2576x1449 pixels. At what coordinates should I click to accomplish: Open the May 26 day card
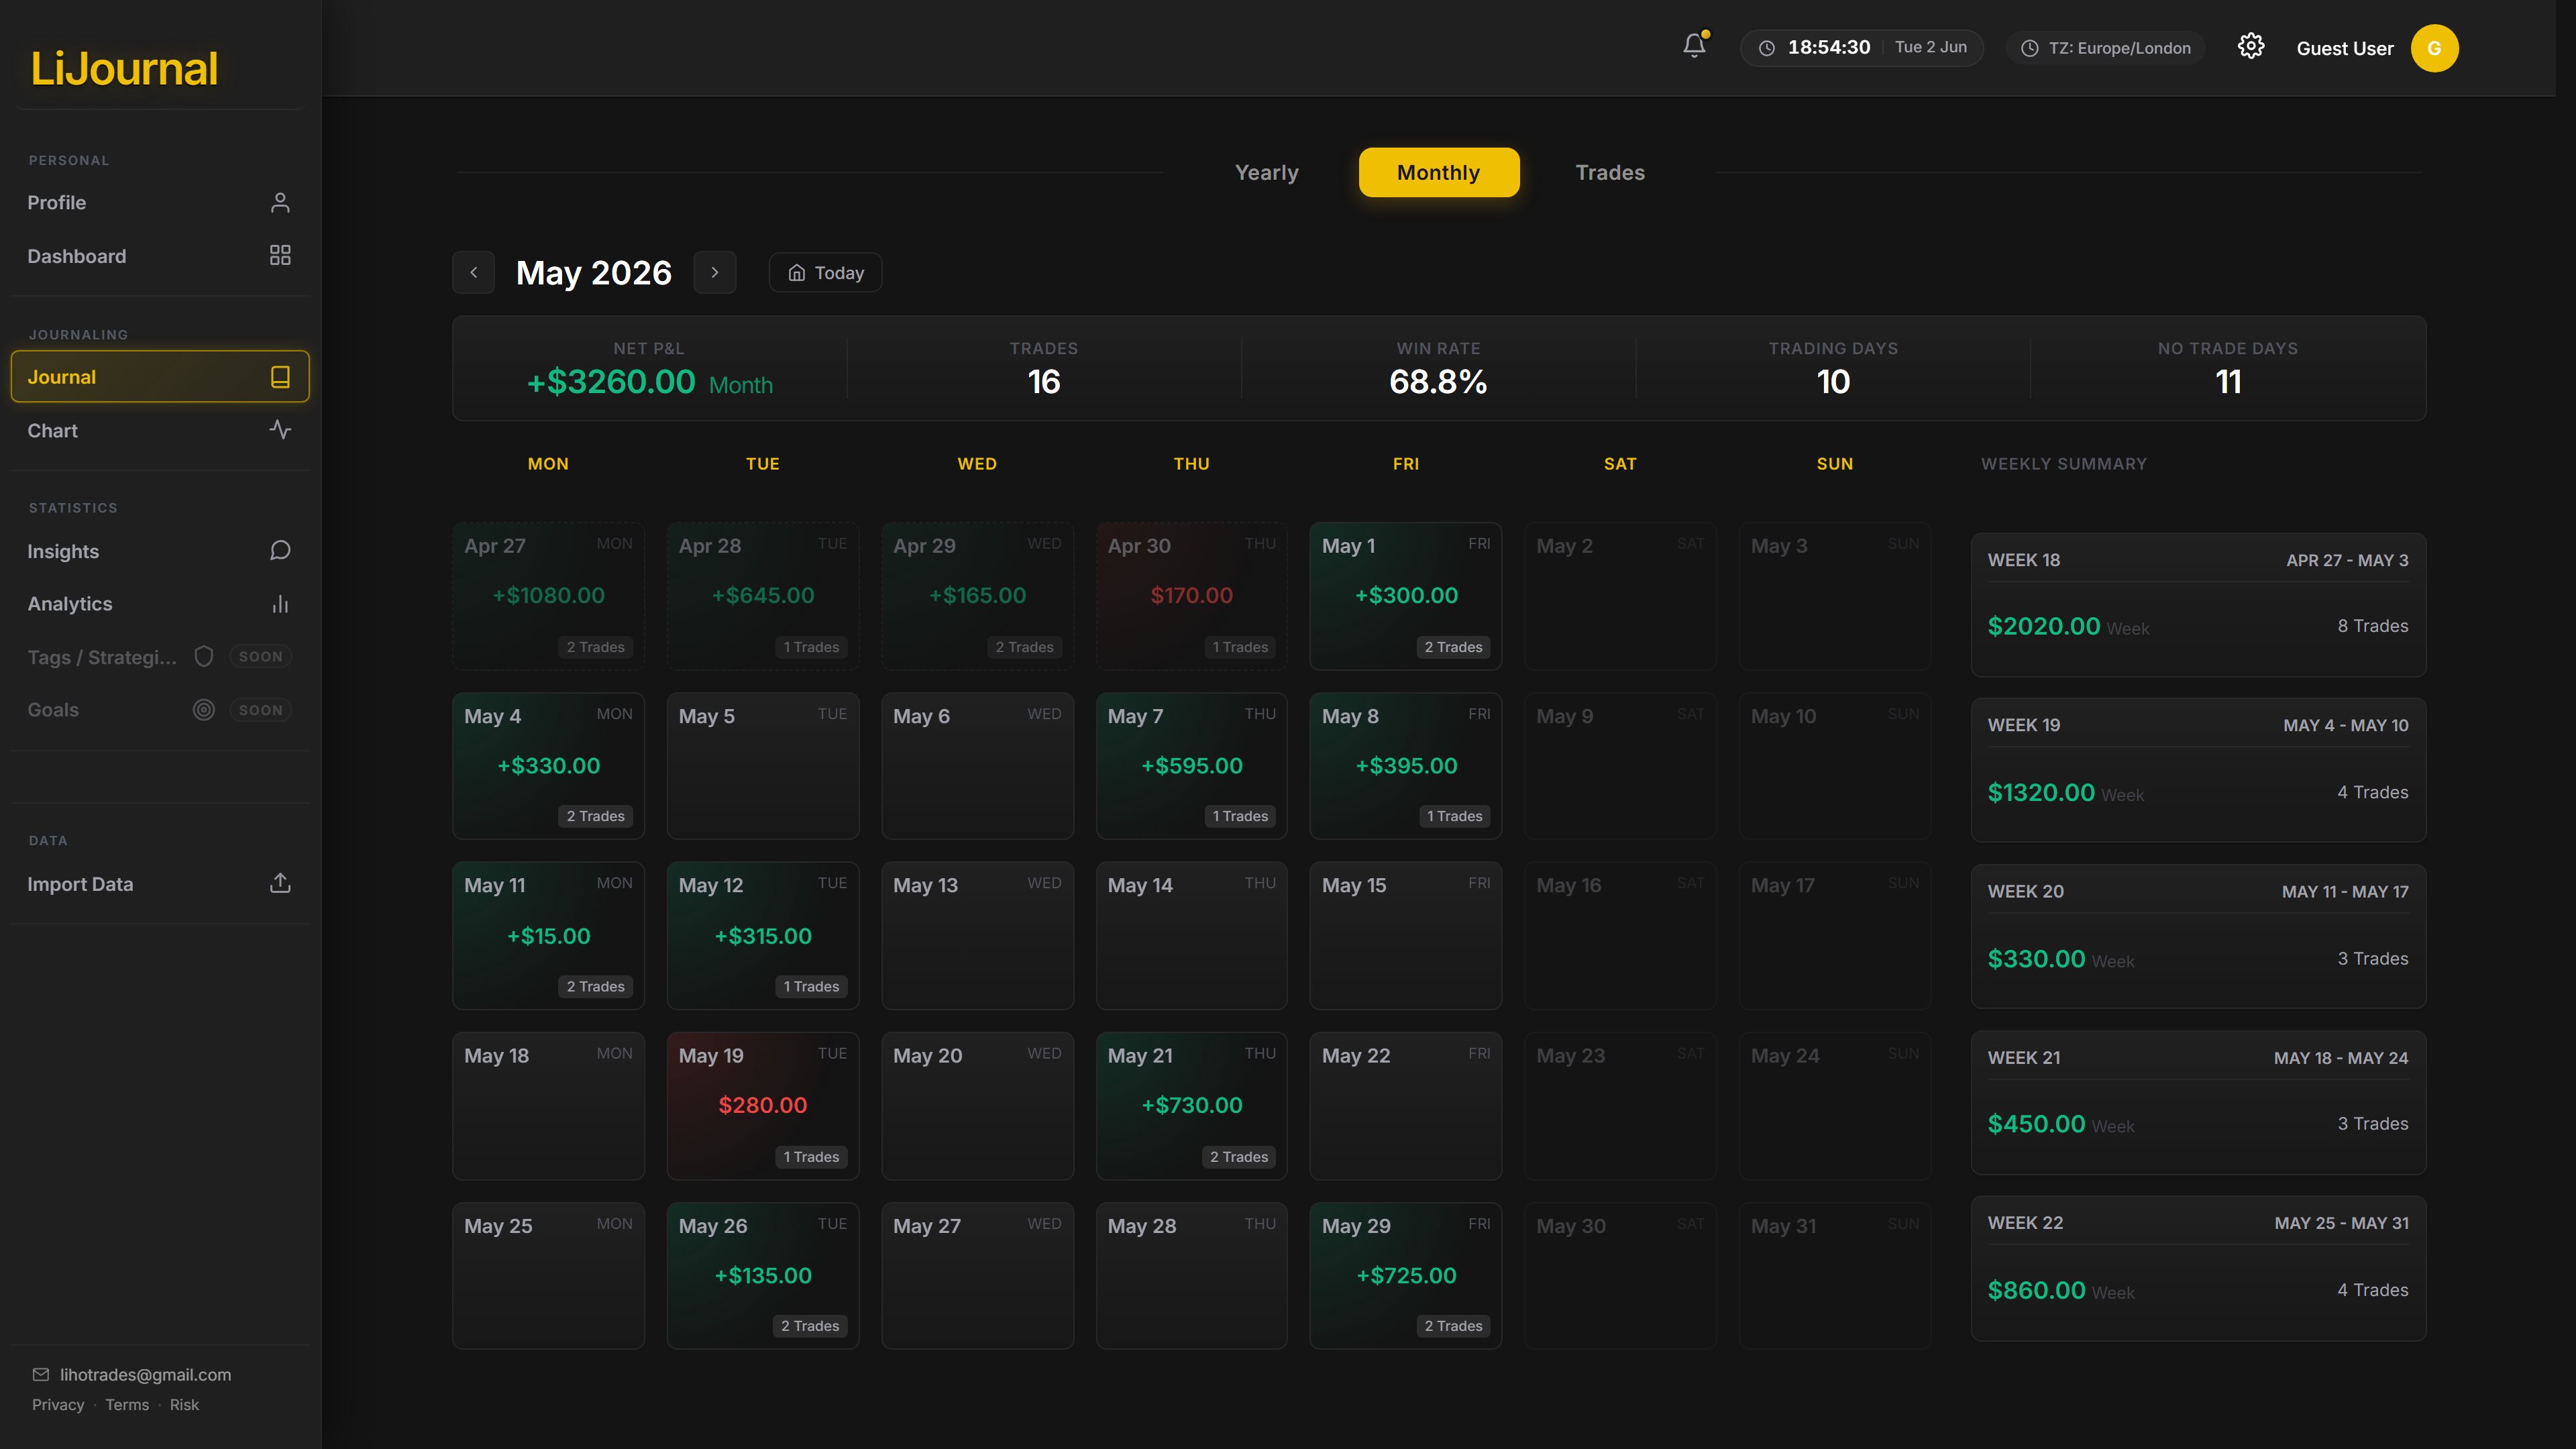point(763,1276)
